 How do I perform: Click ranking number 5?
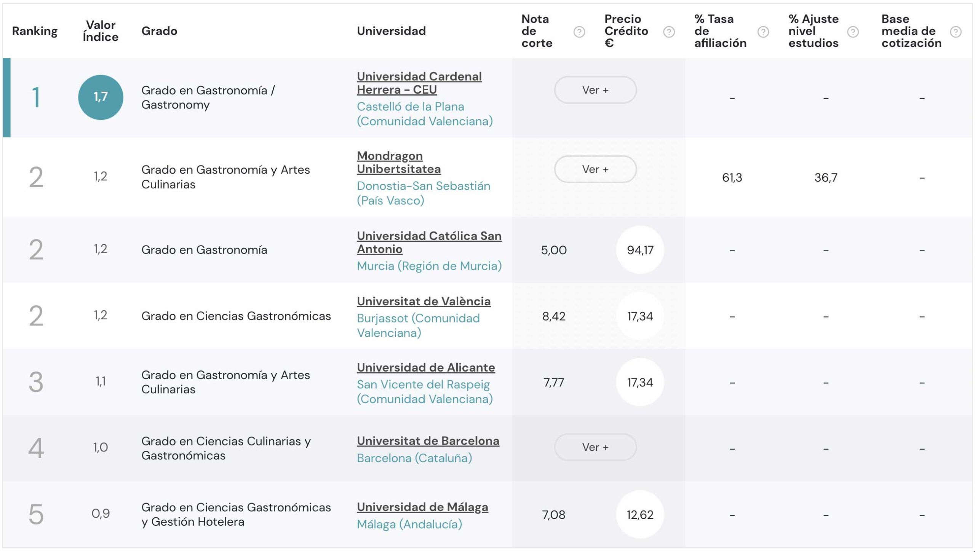[x=36, y=514]
